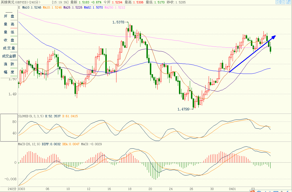This screenshot has width=292, height=192.
Task: Click the 30 date marker on time axis
Action: [x=212, y=189]
